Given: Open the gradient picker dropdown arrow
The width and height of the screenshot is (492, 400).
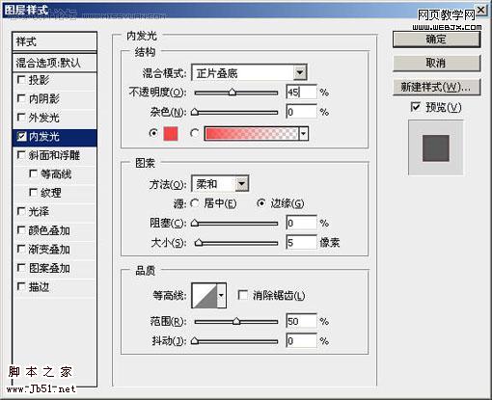Looking at the screenshot, I should 303,133.
